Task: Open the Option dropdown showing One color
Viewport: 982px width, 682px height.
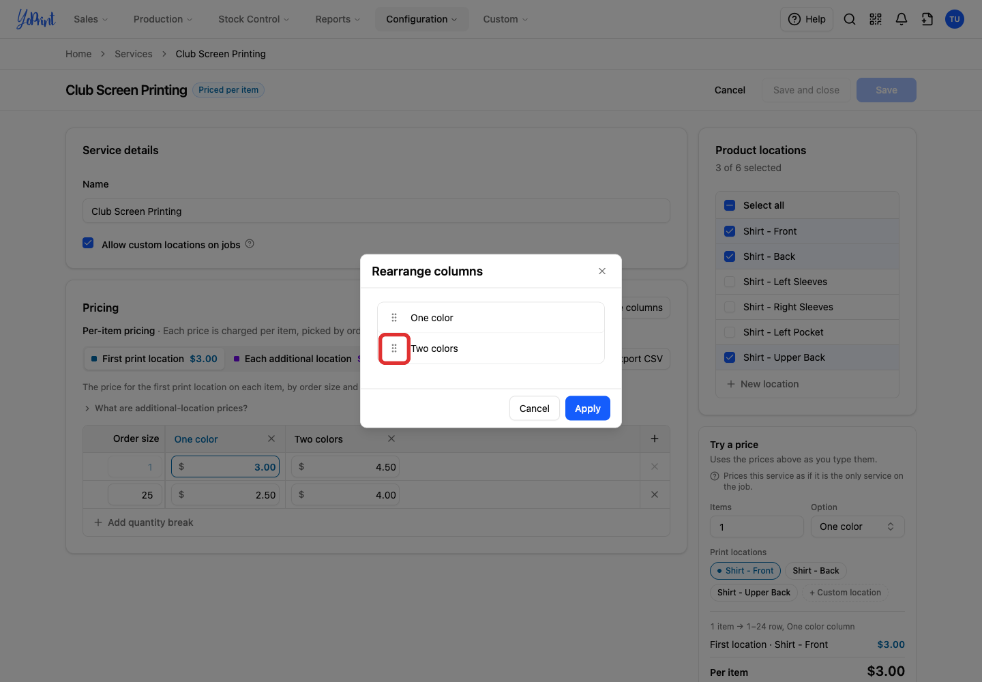Action: [x=857, y=527]
